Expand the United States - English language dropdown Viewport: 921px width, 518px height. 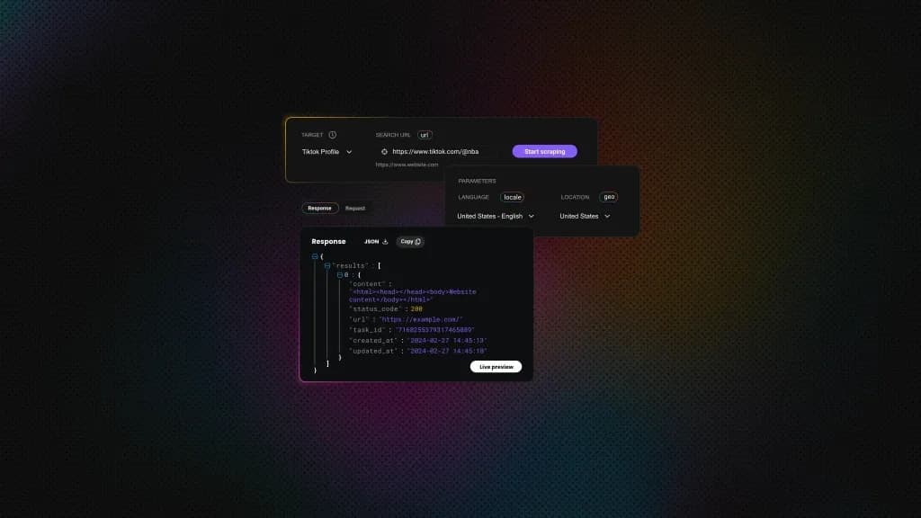coord(496,216)
